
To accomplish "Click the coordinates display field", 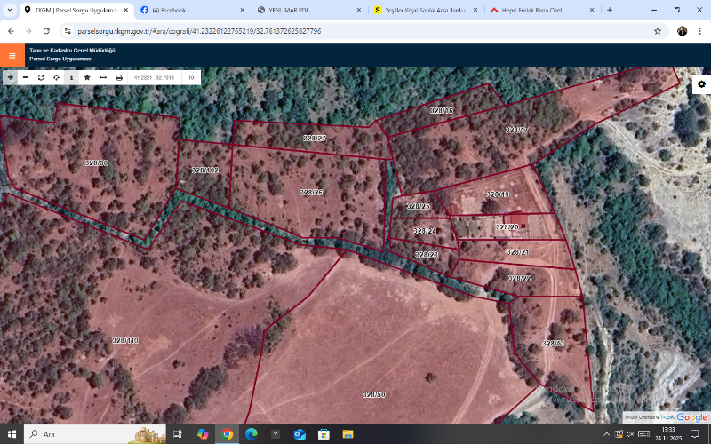I will (155, 78).
